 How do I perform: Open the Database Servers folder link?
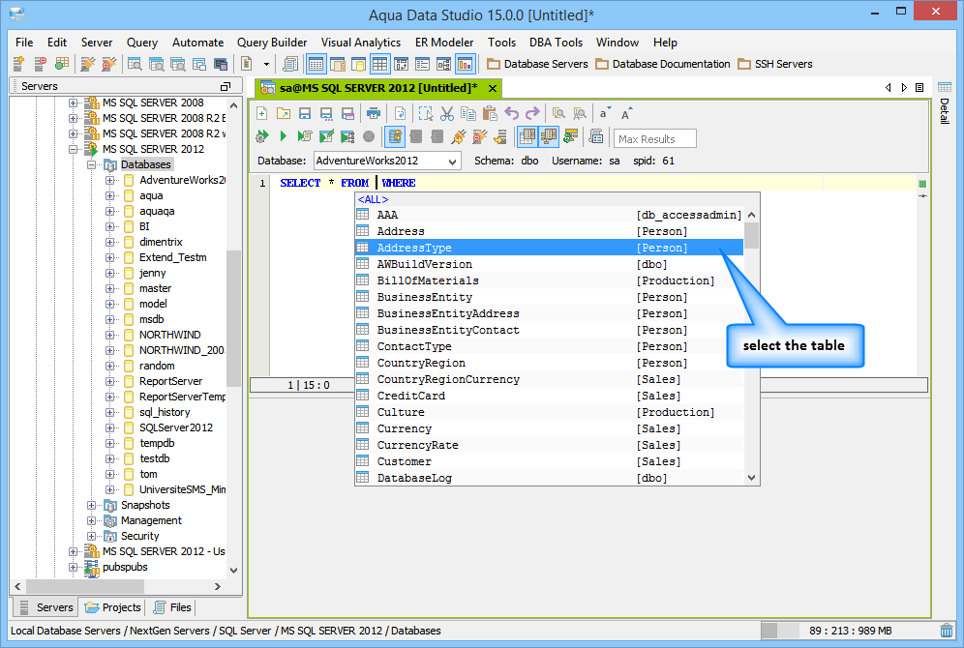pos(537,64)
